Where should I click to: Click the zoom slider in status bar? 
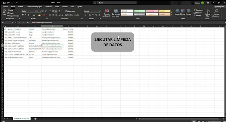point(214,121)
